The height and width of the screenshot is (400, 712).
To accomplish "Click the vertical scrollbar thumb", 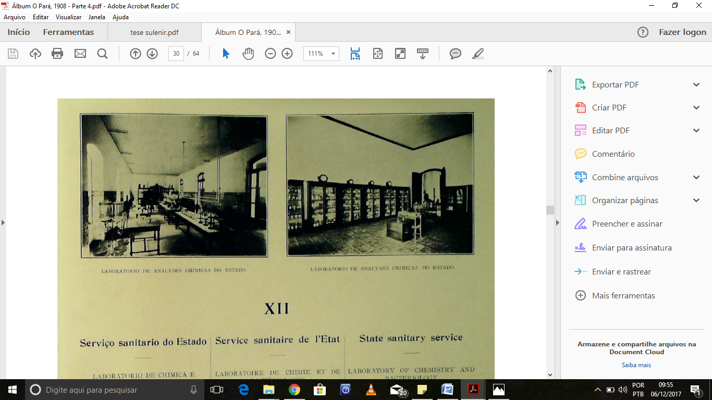I will [x=550, y=210].
